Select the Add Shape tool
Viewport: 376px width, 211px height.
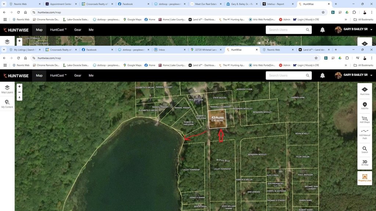pyautogui.click(x=364, y=120)
